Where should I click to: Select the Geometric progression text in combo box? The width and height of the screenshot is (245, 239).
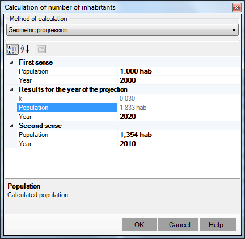(38, 30)
